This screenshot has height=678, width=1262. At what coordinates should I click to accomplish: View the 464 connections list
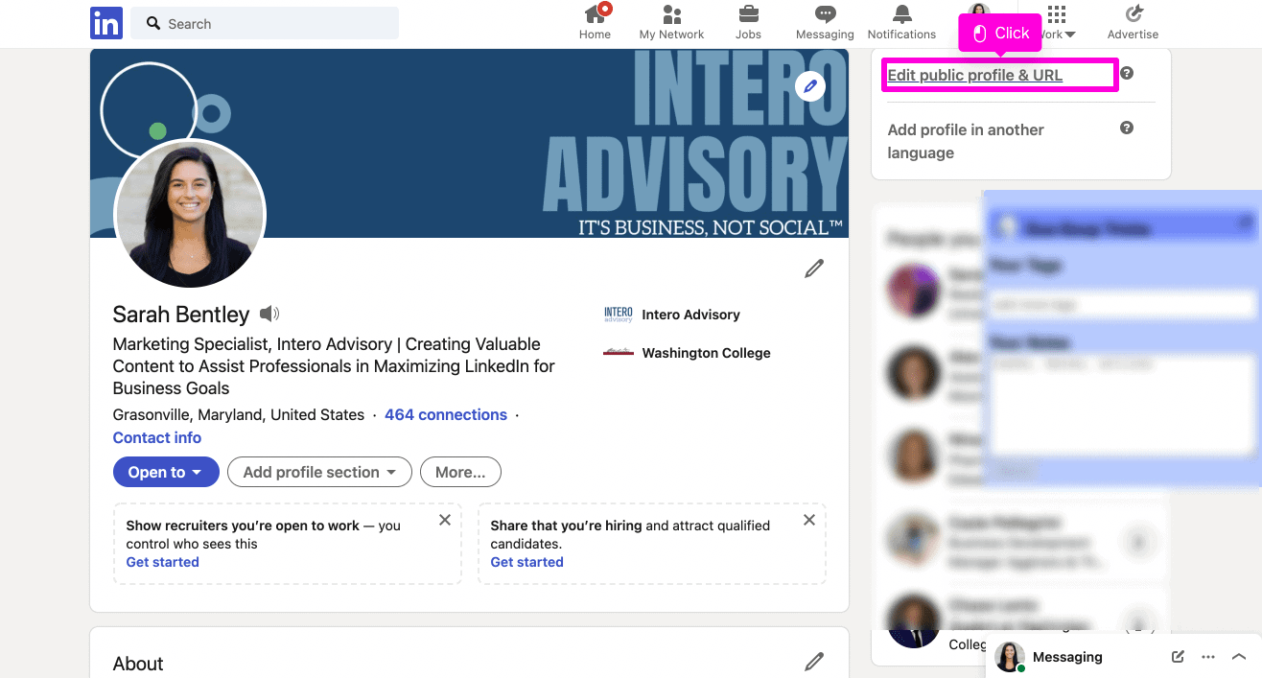[x=446, y=414]
